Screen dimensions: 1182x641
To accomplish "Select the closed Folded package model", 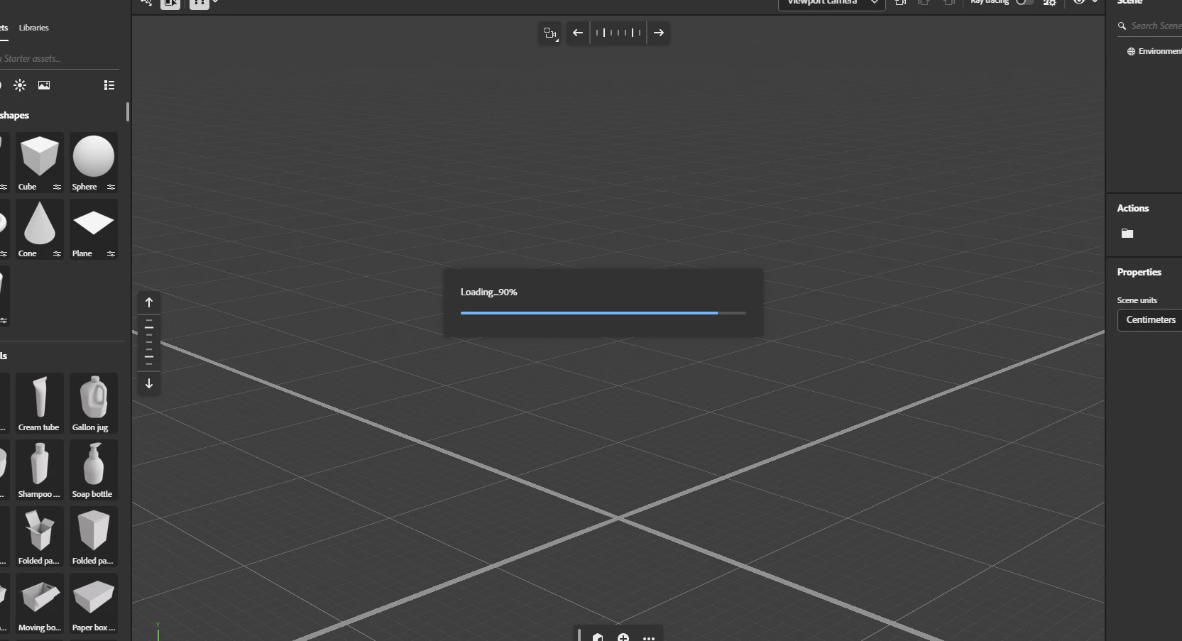I will point(93,536).
